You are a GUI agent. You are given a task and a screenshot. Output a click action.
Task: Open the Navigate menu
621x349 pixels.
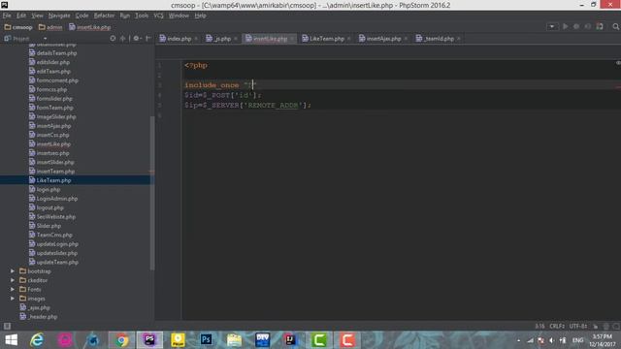point(59,16)
